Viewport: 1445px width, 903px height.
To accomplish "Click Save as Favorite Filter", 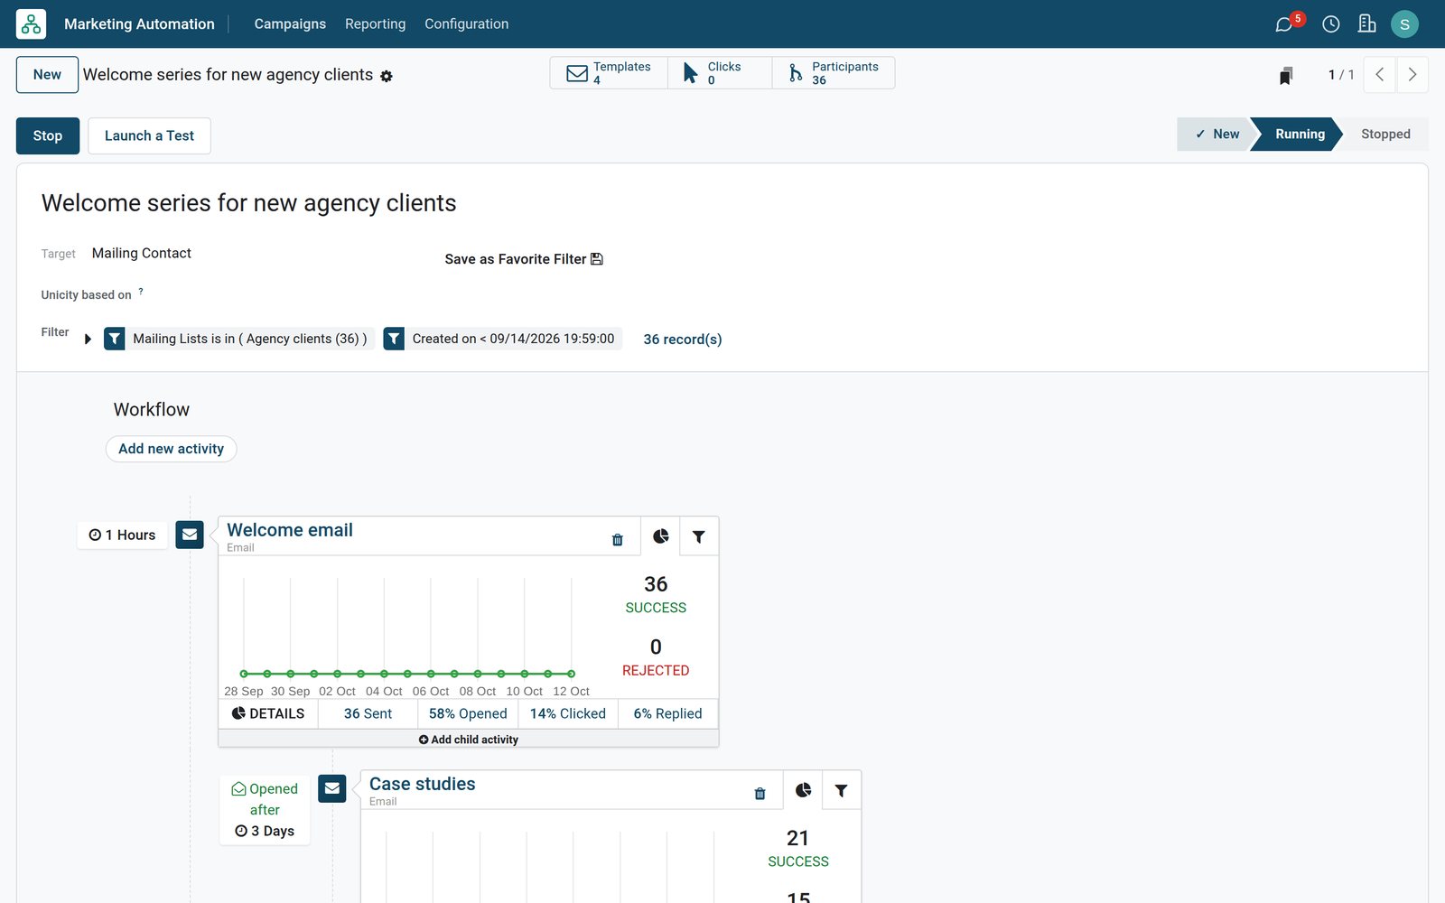I will pyautogui.click(x=524, y=259).
